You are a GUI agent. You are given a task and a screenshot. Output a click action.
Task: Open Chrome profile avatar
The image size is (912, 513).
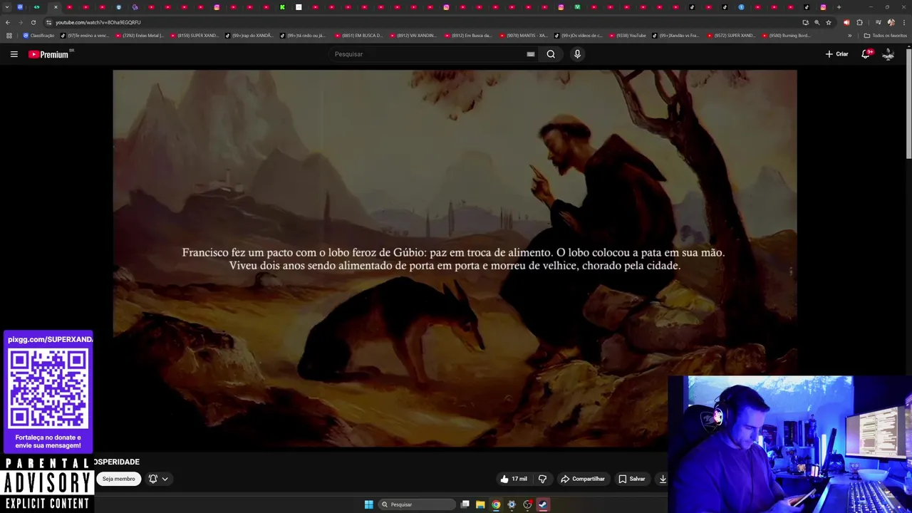(x=891, y=22)
